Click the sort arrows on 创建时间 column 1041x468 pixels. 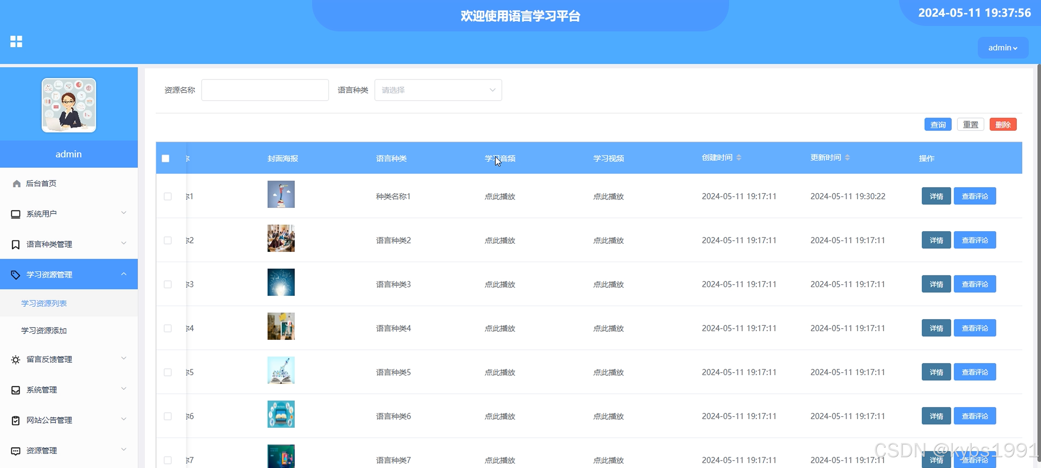pyautogui.click(x=739, y=158)
